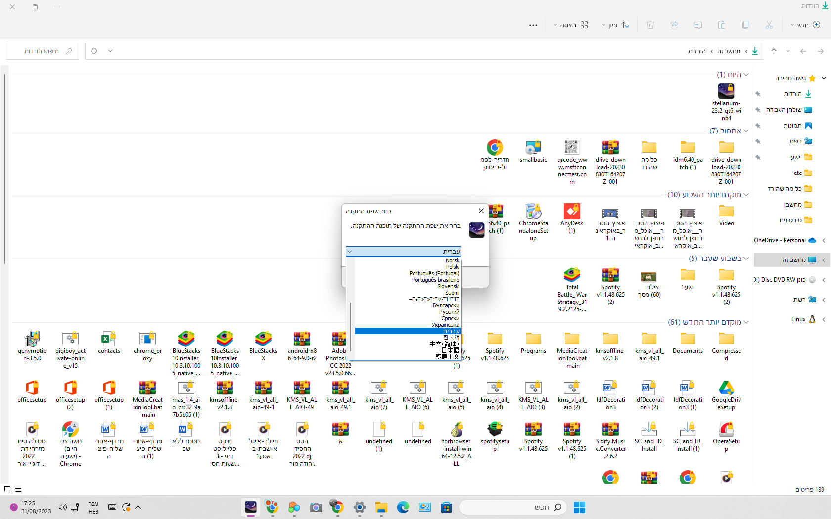Select Suomi in the language list

(452, 293)
